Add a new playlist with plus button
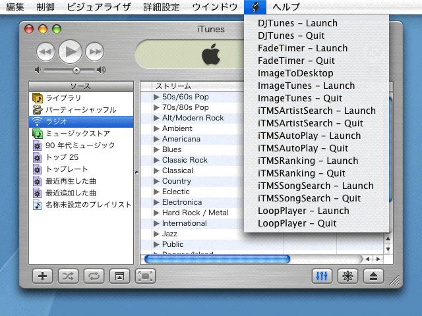This screenshot has height=316, width=422. point(42,276)
